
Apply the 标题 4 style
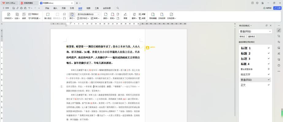point(255,64)
